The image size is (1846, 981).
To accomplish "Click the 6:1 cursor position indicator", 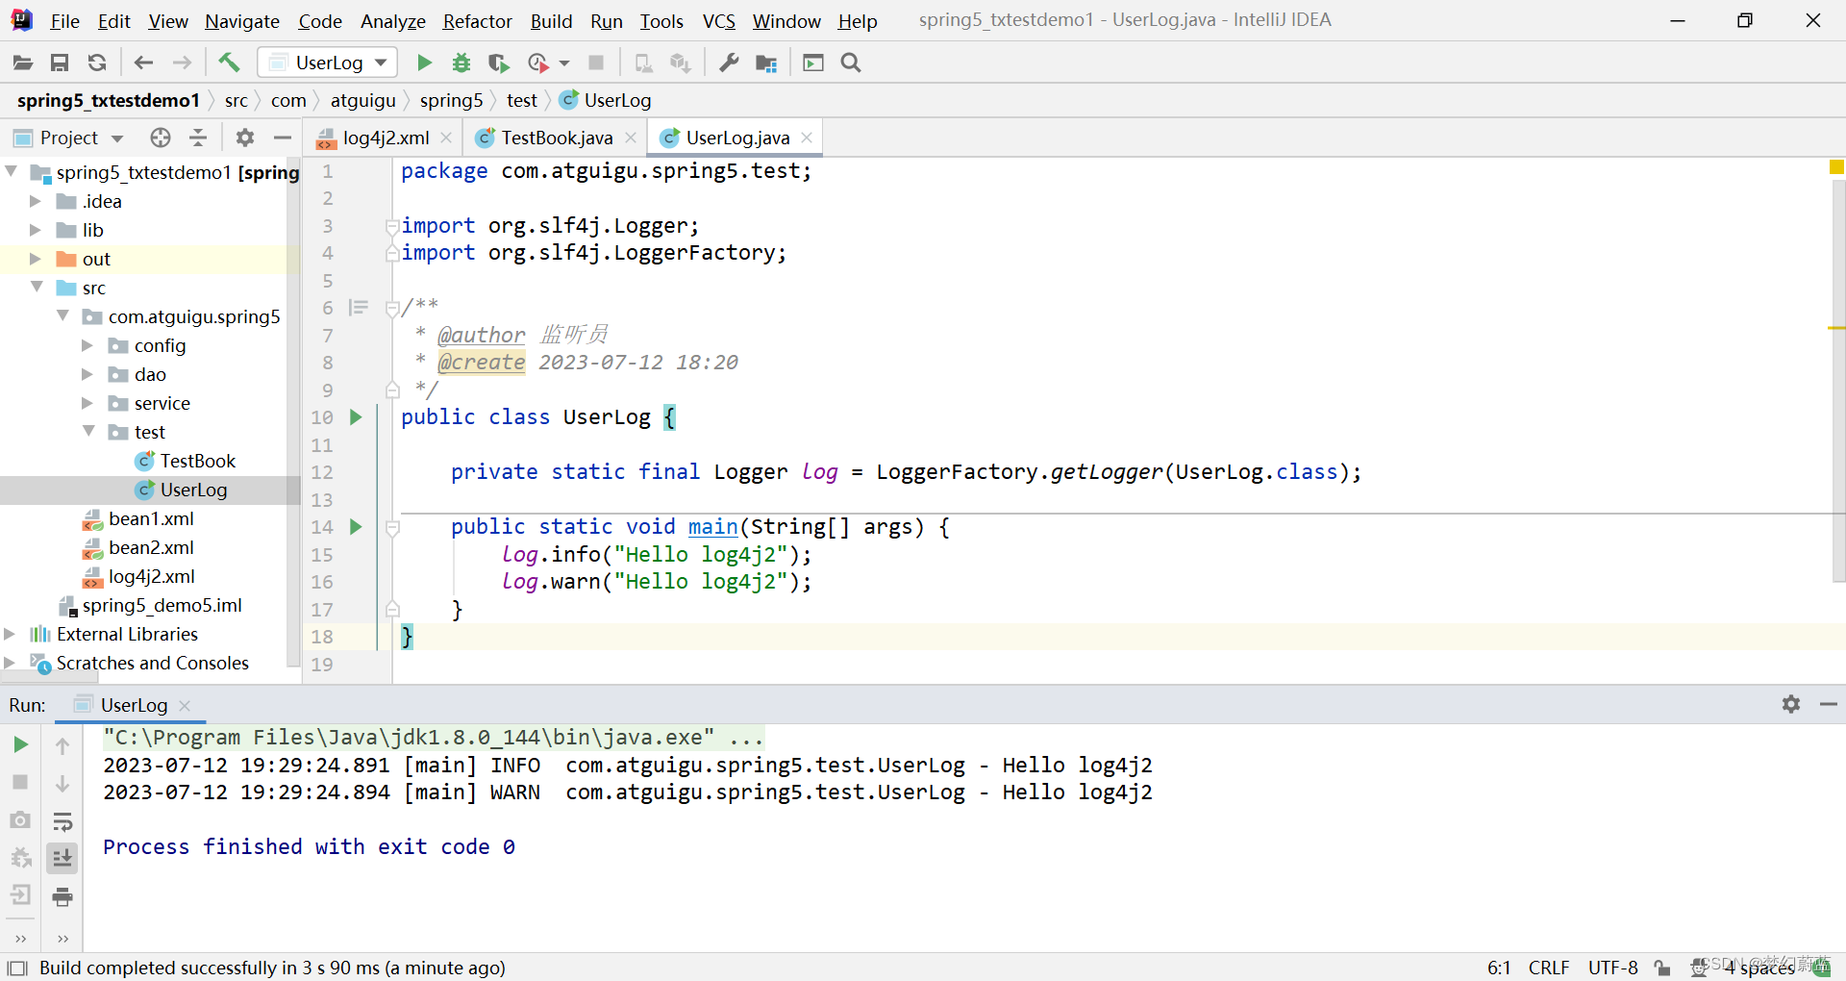I will (x=1499, y=968).
